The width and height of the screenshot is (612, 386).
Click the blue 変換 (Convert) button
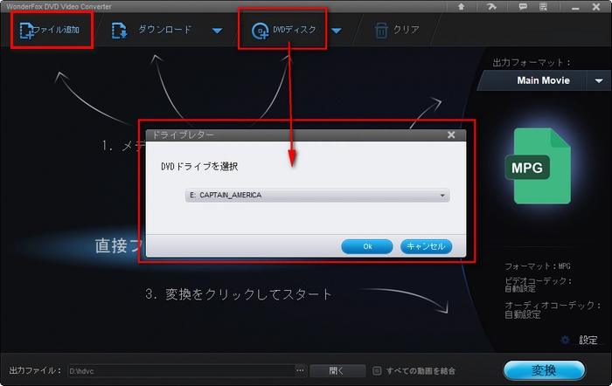pyautogui.click(x=544, y=370)
